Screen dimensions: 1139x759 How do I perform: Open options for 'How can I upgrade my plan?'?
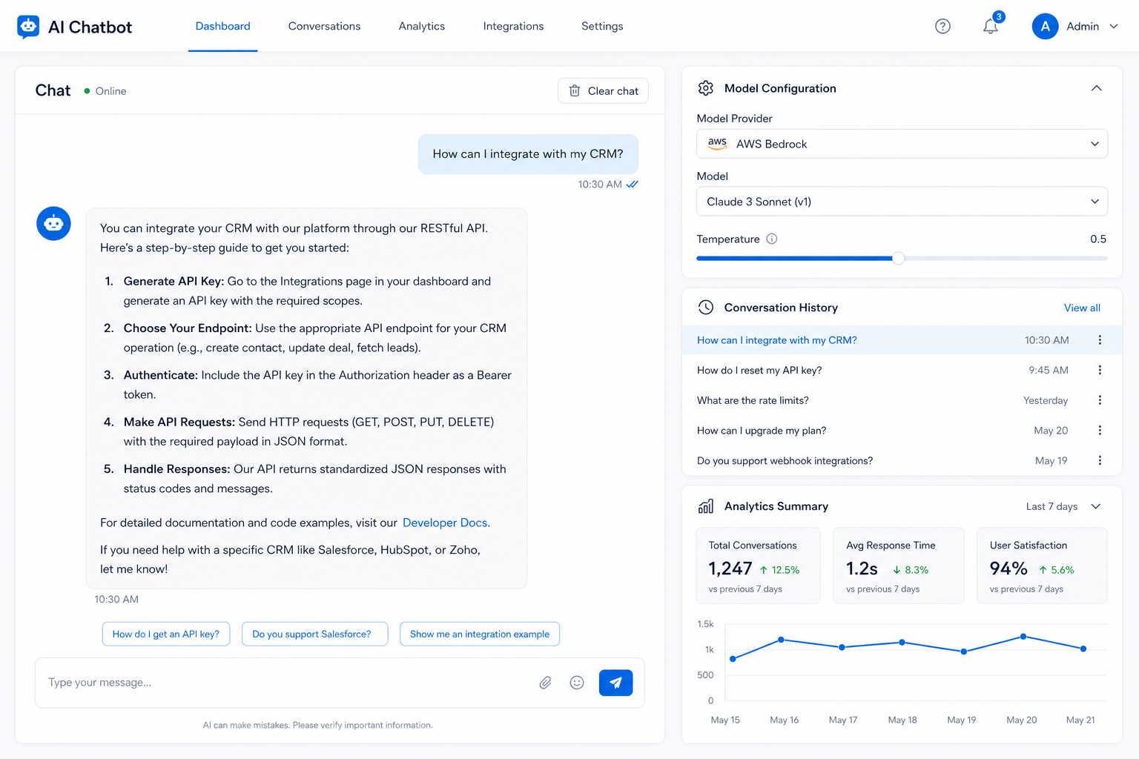1100,431
